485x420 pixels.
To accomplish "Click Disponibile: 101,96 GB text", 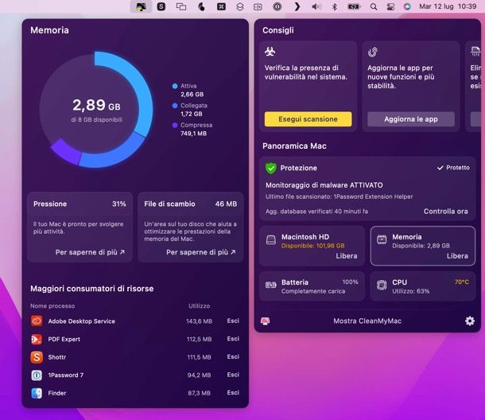I will [312, 246].
